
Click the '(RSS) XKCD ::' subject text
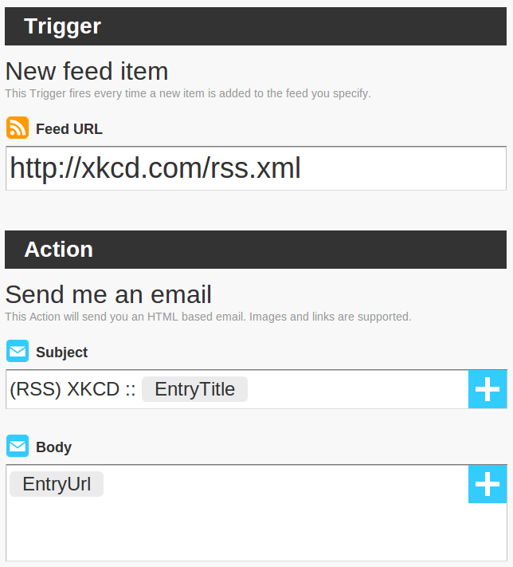pyautogui.click(x=72, y=389)
